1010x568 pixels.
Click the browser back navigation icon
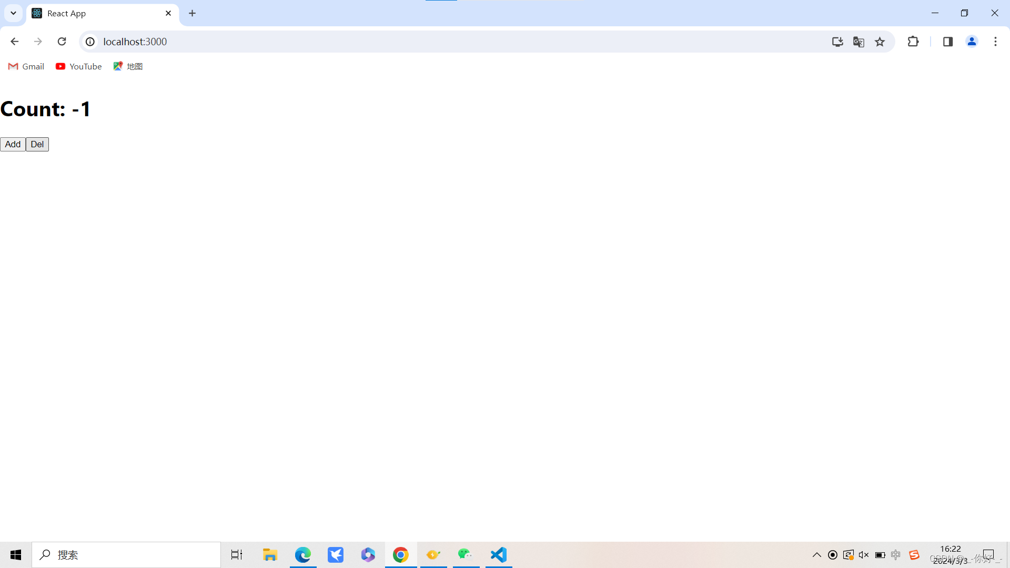pyautogui.click(x=15, y=42)
